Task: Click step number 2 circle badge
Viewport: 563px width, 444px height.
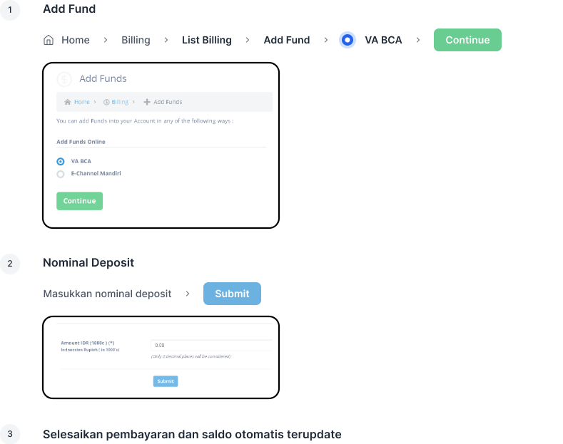Action: [10, 264]
